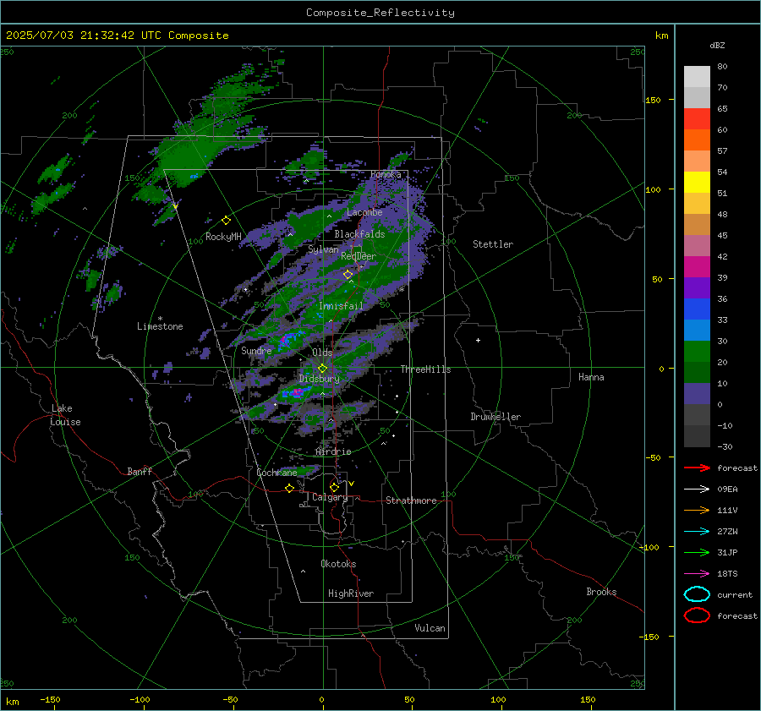
Task: Select the Sylvan label
Action: (x=323, y=249)
